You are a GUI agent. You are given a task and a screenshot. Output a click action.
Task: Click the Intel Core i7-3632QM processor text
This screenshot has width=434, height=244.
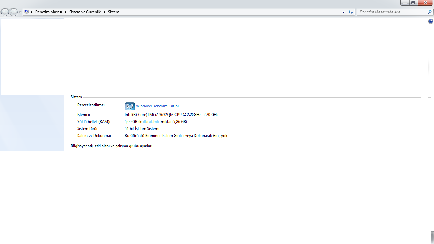point(172,115)
